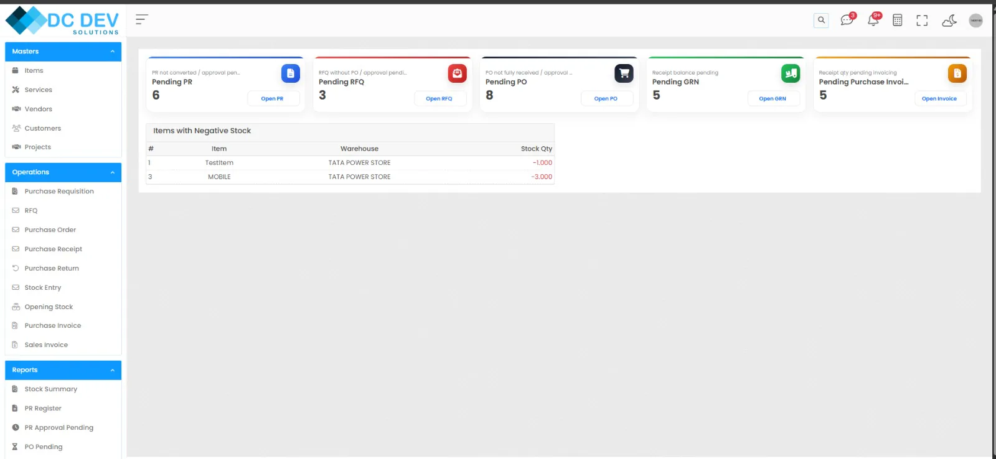Click the Open GRN button
The height and width of the screenshot is (459, 996).
pyautogui.click(x=773, y=99)
